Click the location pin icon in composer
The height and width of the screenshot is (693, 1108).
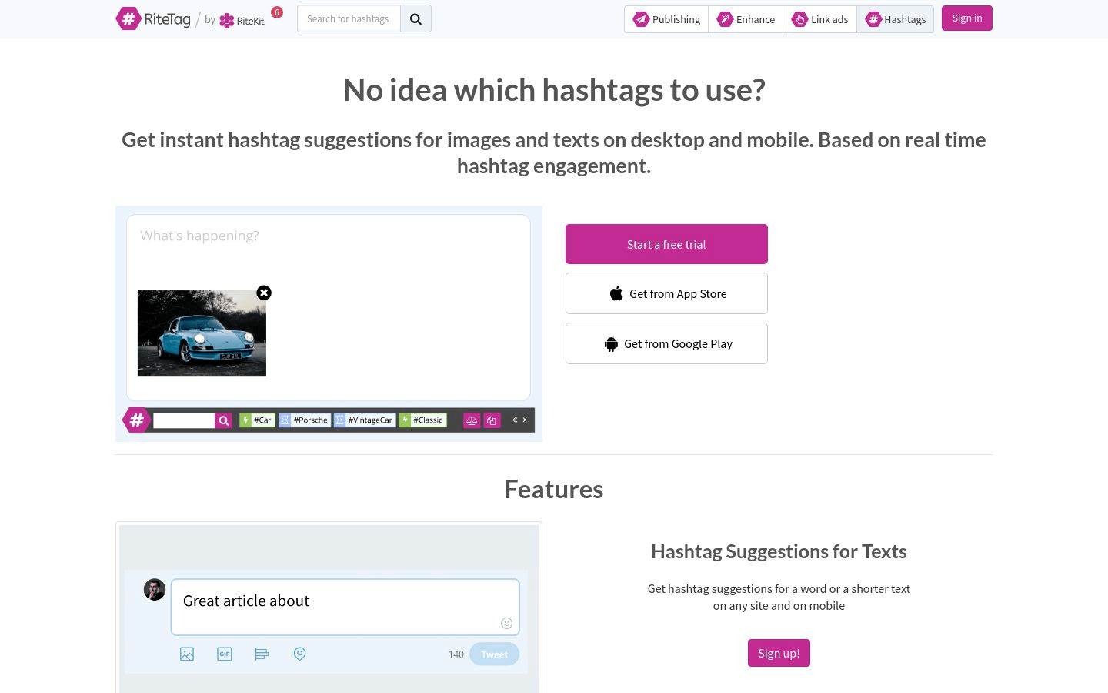300,654
